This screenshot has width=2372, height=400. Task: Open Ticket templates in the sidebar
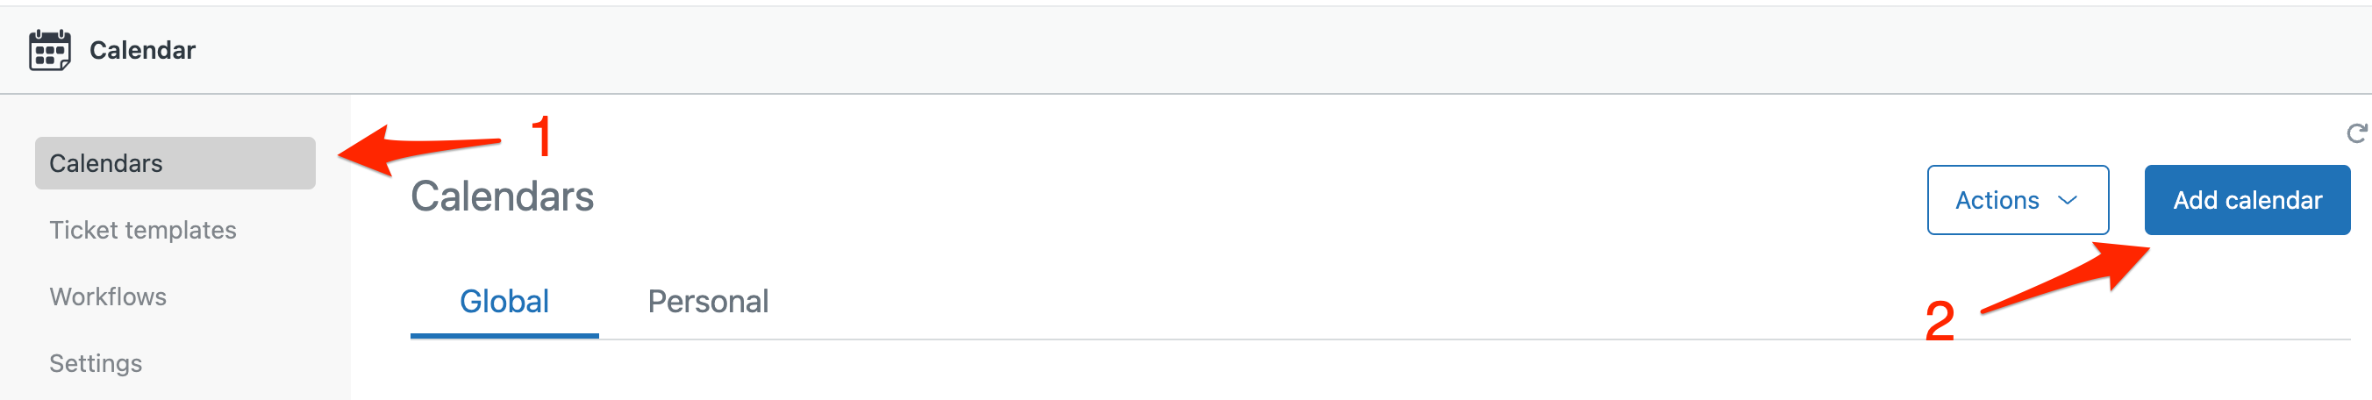[143, 231]
